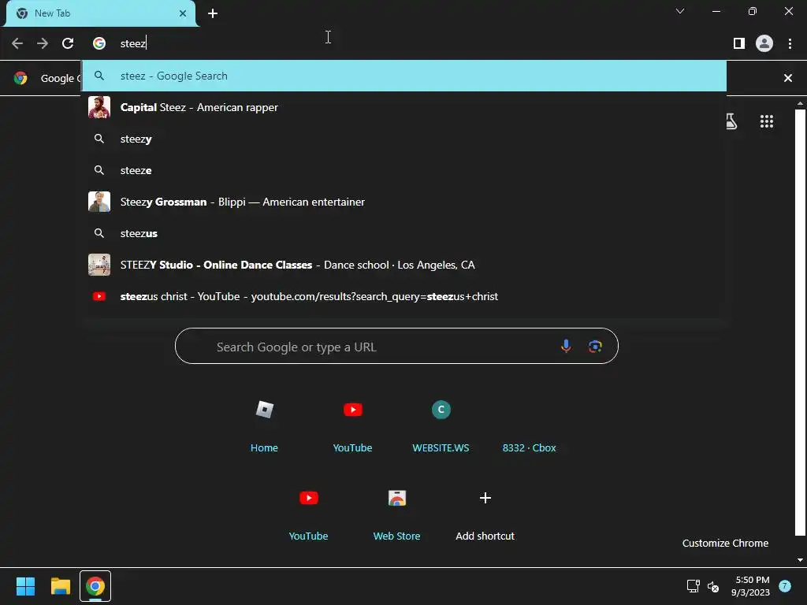
Task: Open the Home shortcut tile
Action: 265,425
